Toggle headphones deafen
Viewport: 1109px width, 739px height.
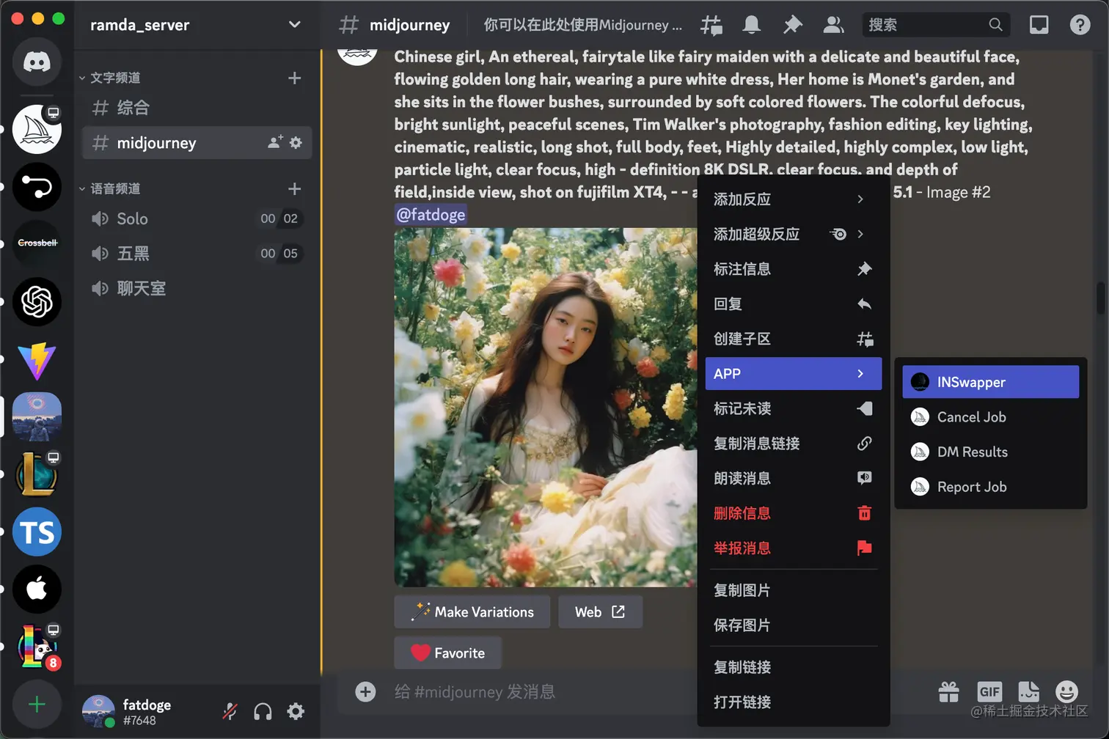[263, 711]
